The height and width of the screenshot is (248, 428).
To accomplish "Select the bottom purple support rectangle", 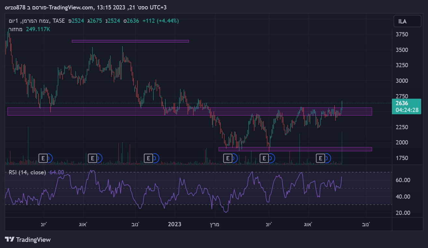I will tap(295, 149).
